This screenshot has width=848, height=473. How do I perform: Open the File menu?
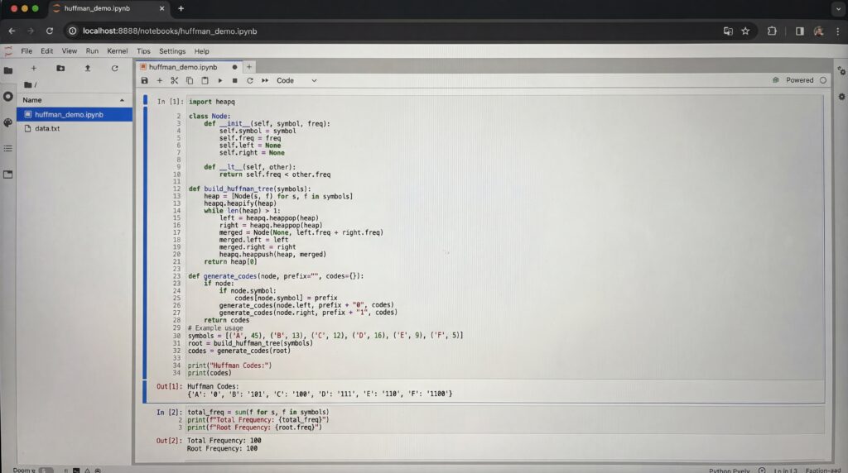point(26,51)
